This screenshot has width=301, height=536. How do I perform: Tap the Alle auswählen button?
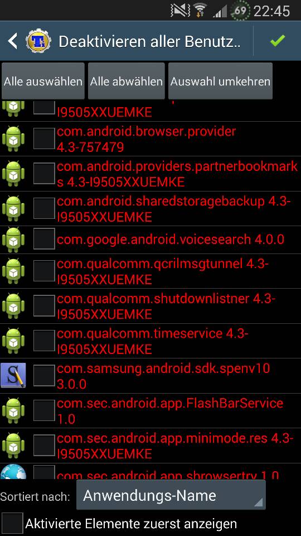(x=43, y=81)
